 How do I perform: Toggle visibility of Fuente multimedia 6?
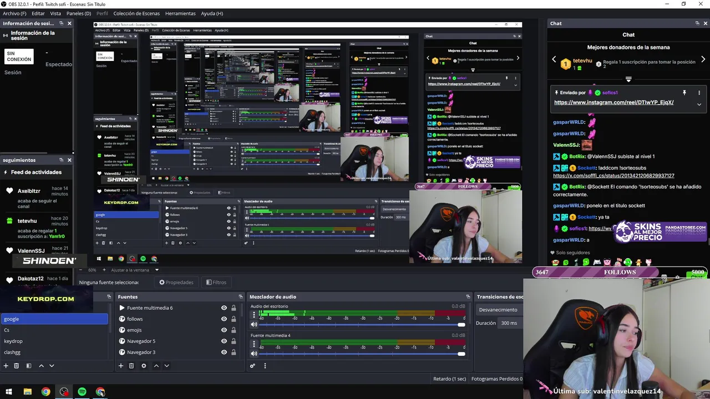pos(224,308)
